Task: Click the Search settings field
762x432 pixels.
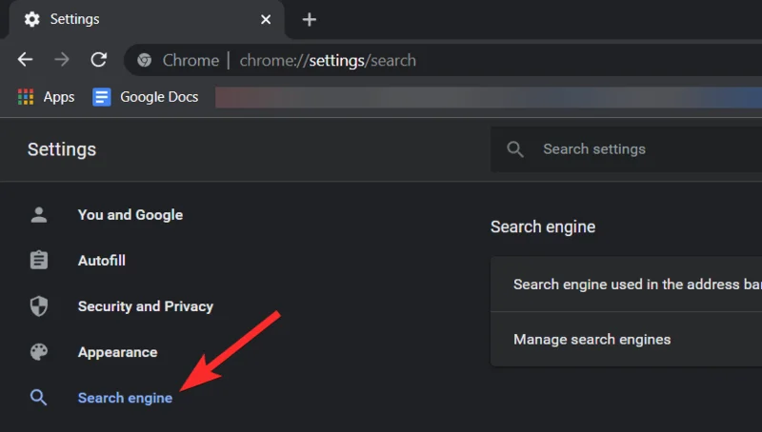Action: (x=627, y=149)
